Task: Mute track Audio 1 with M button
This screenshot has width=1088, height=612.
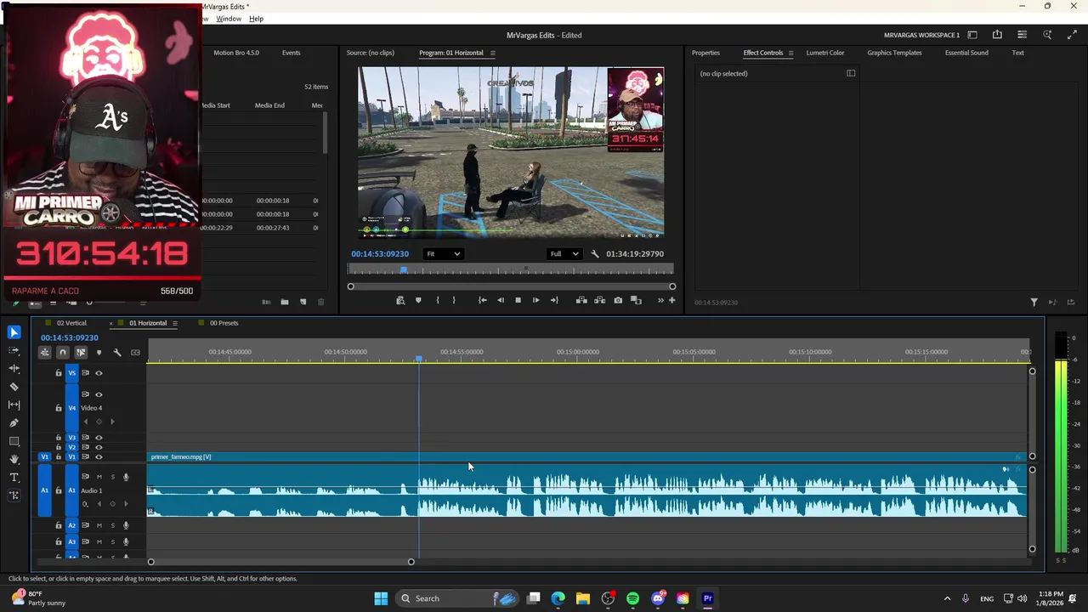Action: tap(99, 477)
